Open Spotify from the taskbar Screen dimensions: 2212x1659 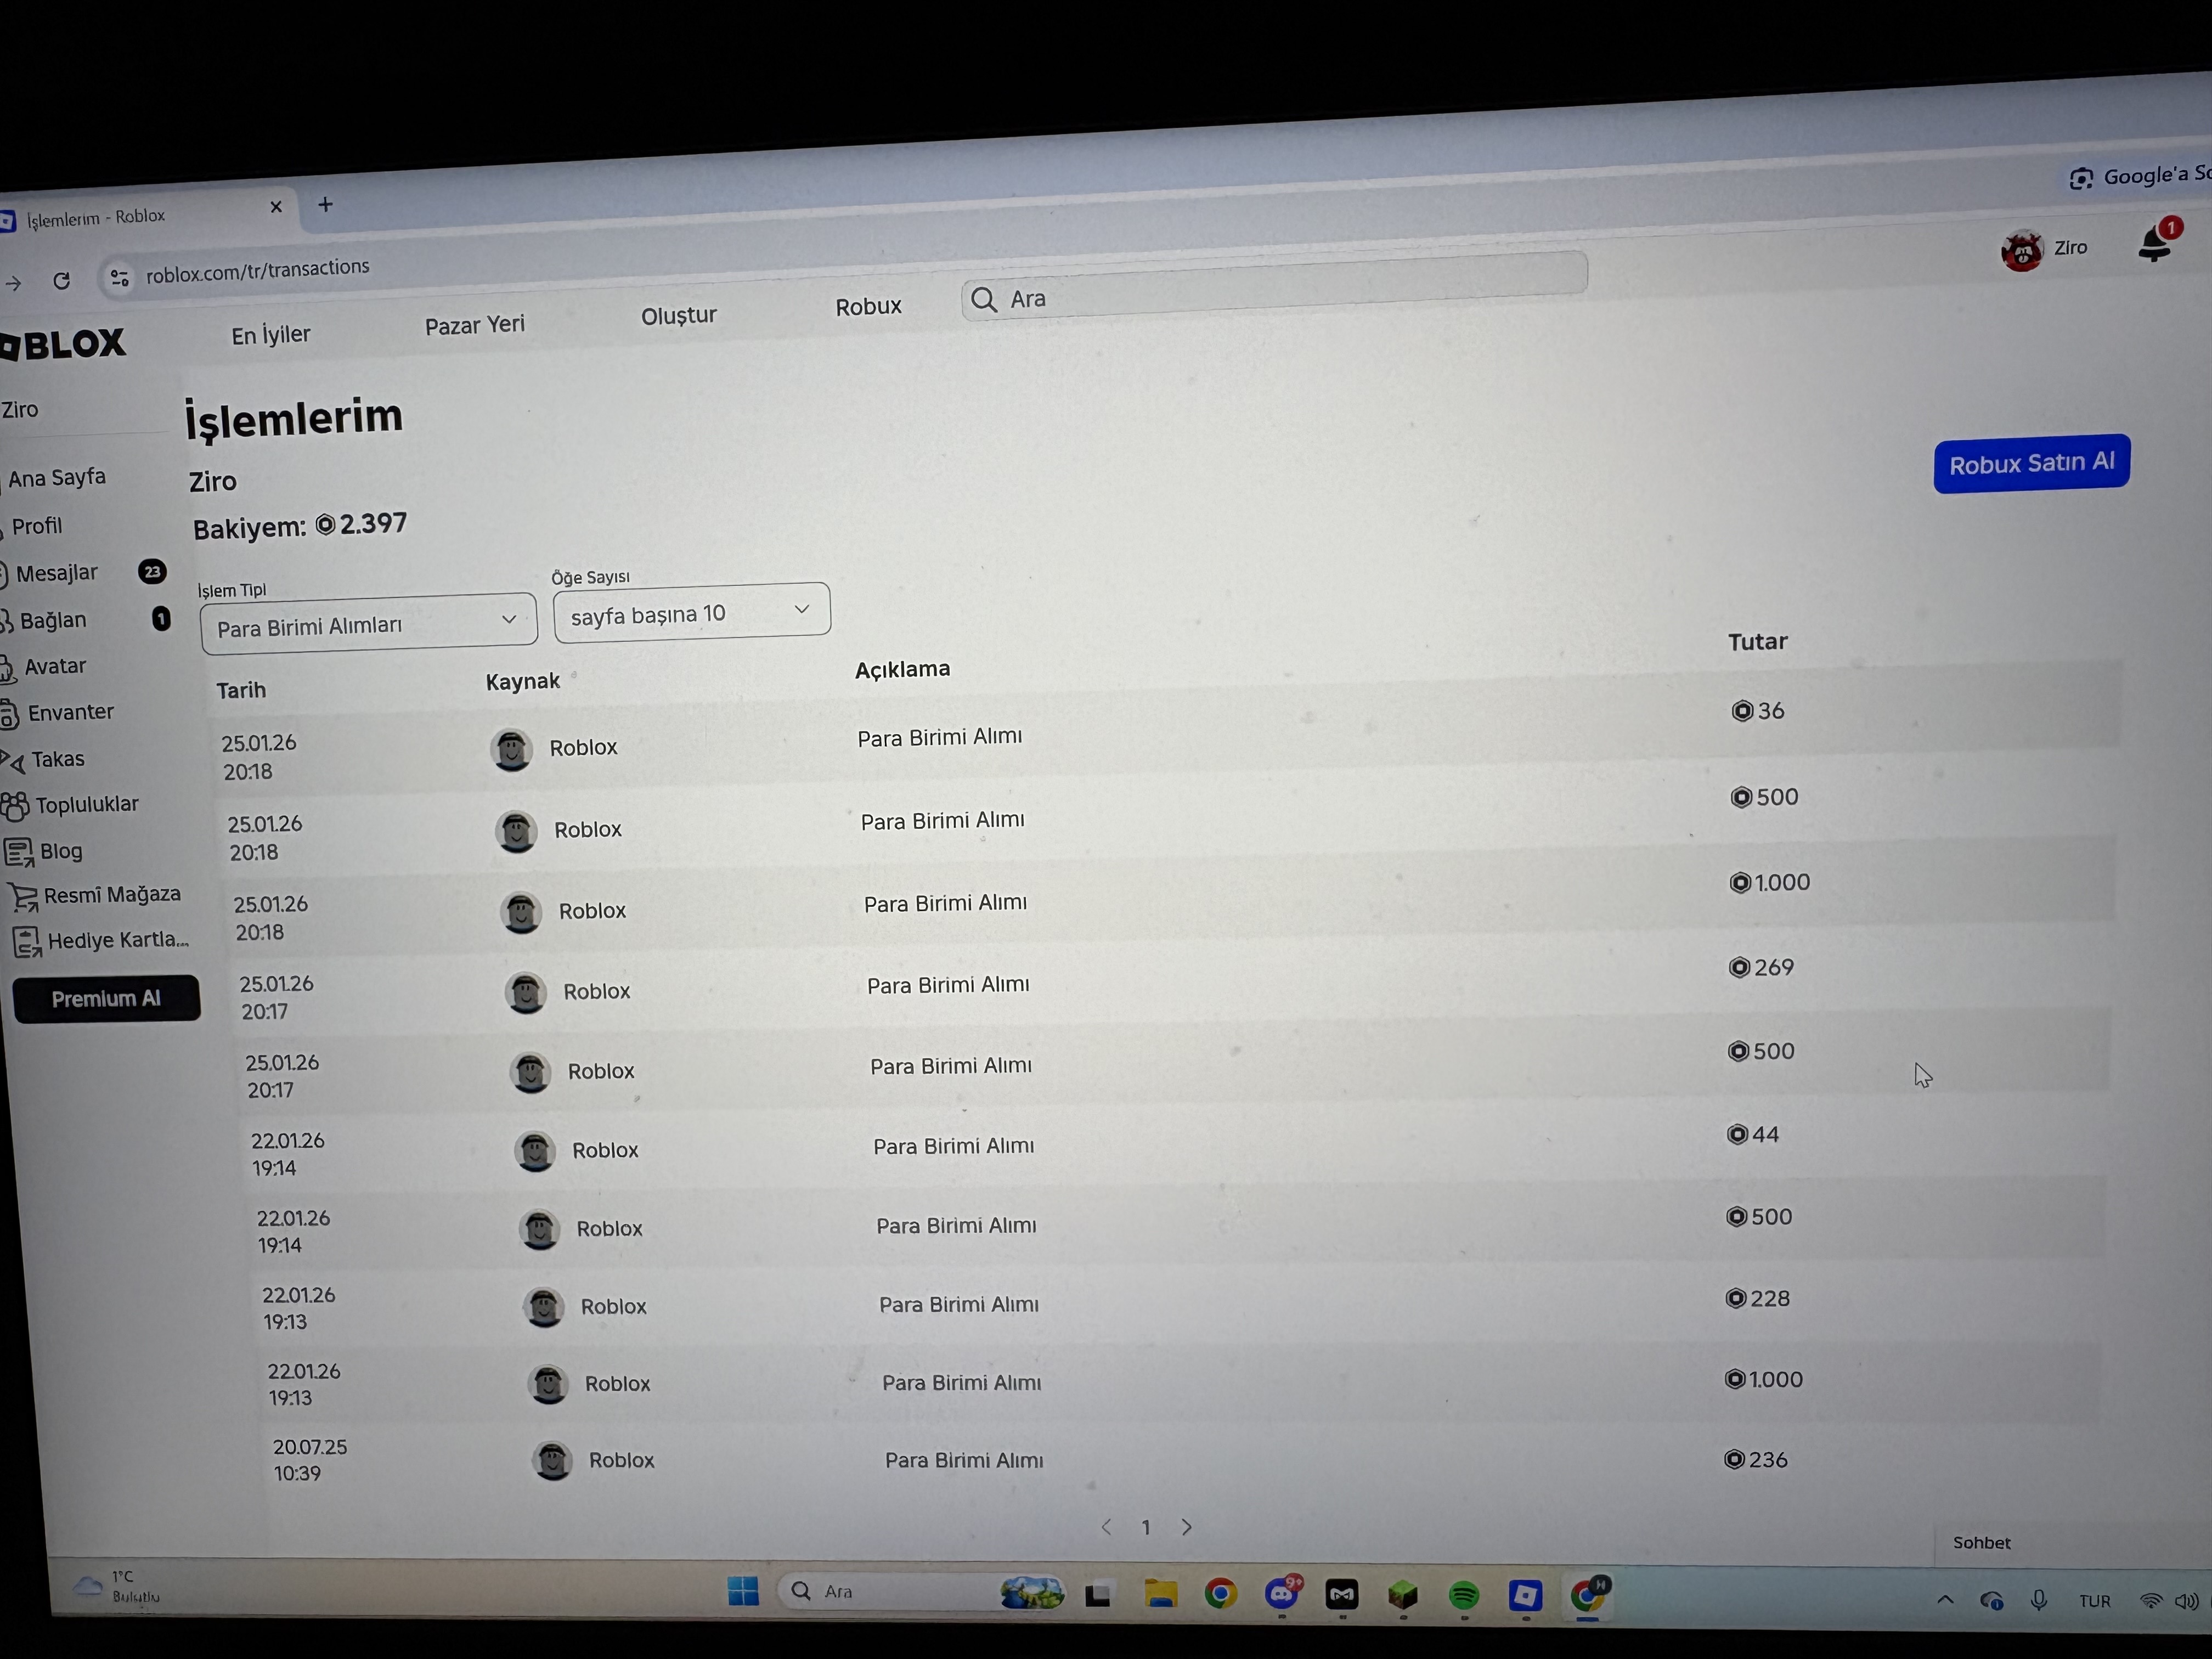click(1464, 1595)
